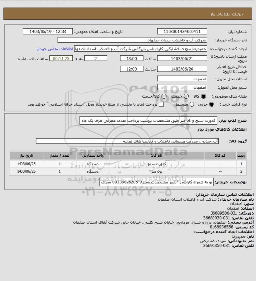Image resolution: width=256 pixels, height=281 pixels.
Task: Click the delivery city field اصفهان
Action: [x=182, y=87]
